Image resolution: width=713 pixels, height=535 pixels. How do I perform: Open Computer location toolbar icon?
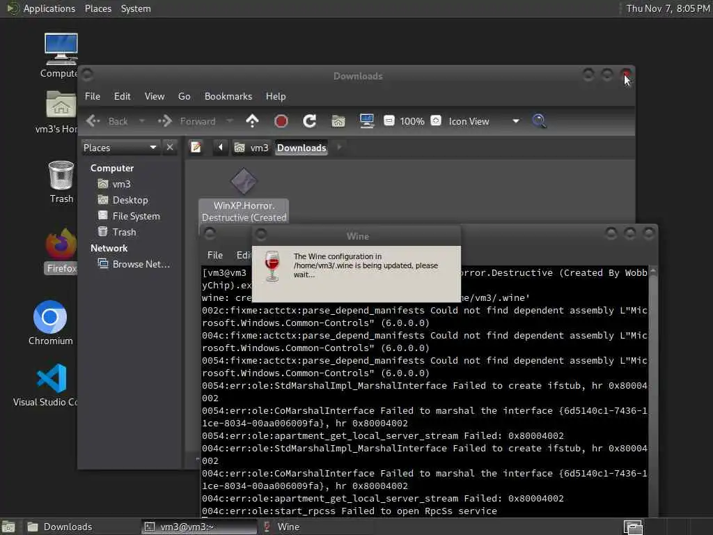pos(366,121)
